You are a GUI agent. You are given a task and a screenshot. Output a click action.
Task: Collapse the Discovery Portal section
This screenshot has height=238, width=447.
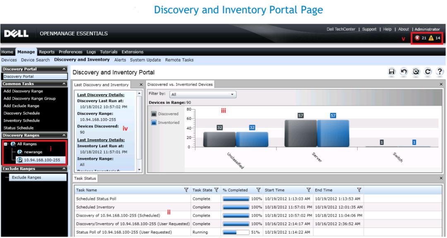[x=64, y=69]
